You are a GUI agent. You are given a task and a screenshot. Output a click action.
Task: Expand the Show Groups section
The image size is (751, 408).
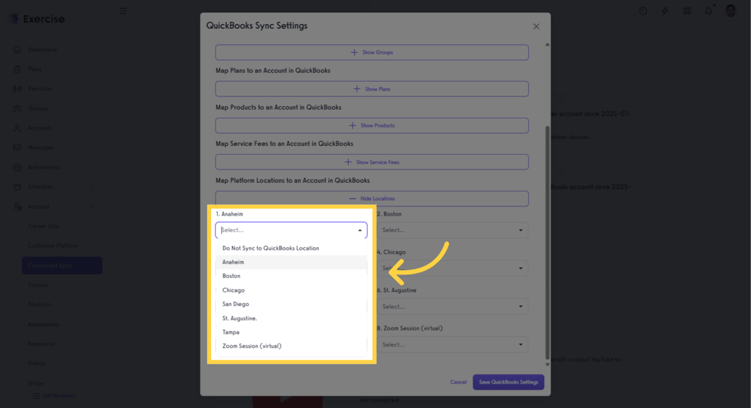372,52
